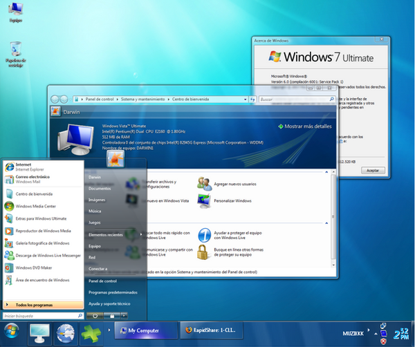The width and height of the screenshot is (415, 347).
Task: Launch Windows DVD Maker
Action: pyautogui.click(x=43, y=268)
